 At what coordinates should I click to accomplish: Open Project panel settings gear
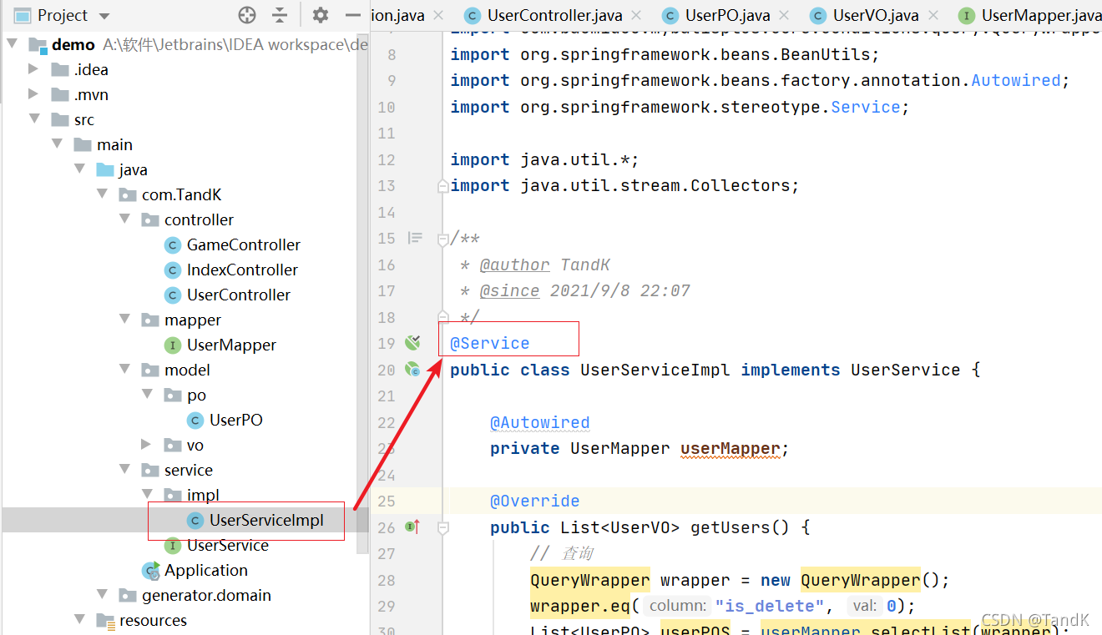pyautogui.click(x=321, y=15)
